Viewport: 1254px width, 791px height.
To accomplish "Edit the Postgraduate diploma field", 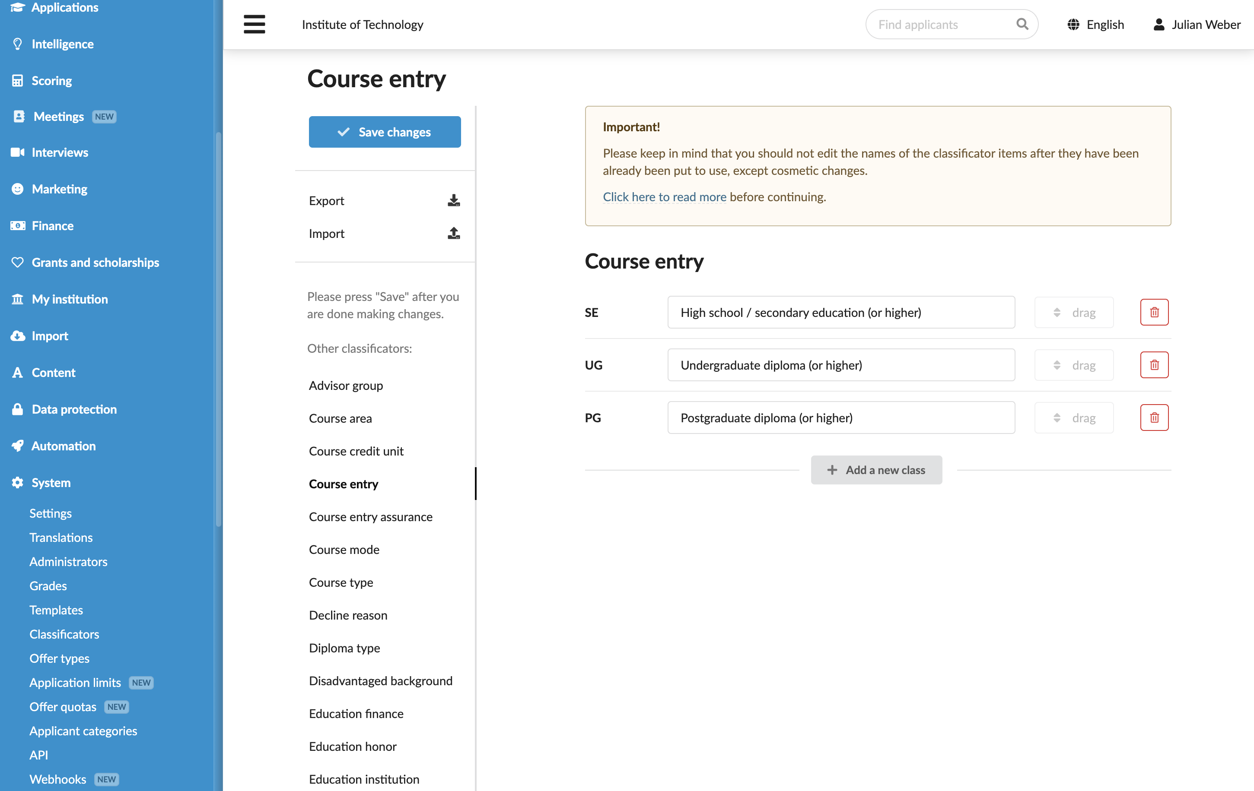I will coord(841,418).
